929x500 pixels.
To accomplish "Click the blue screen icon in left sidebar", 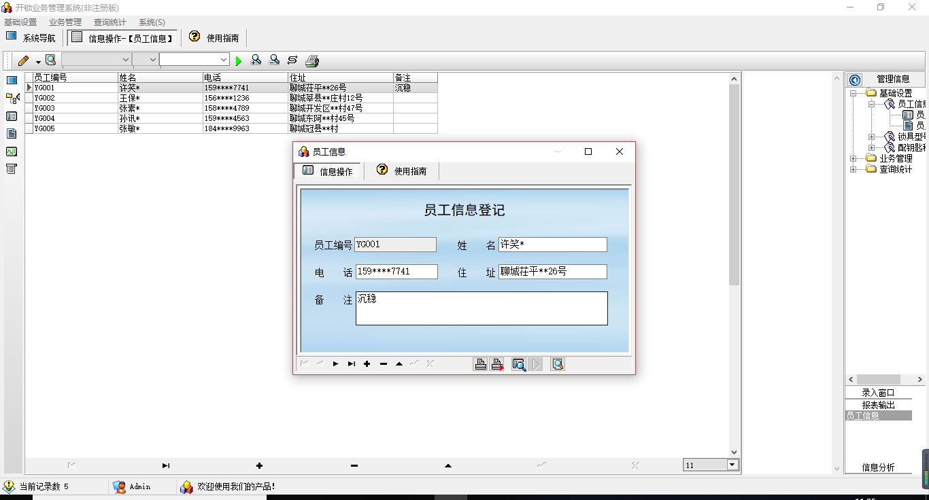I will pos(12,80).
